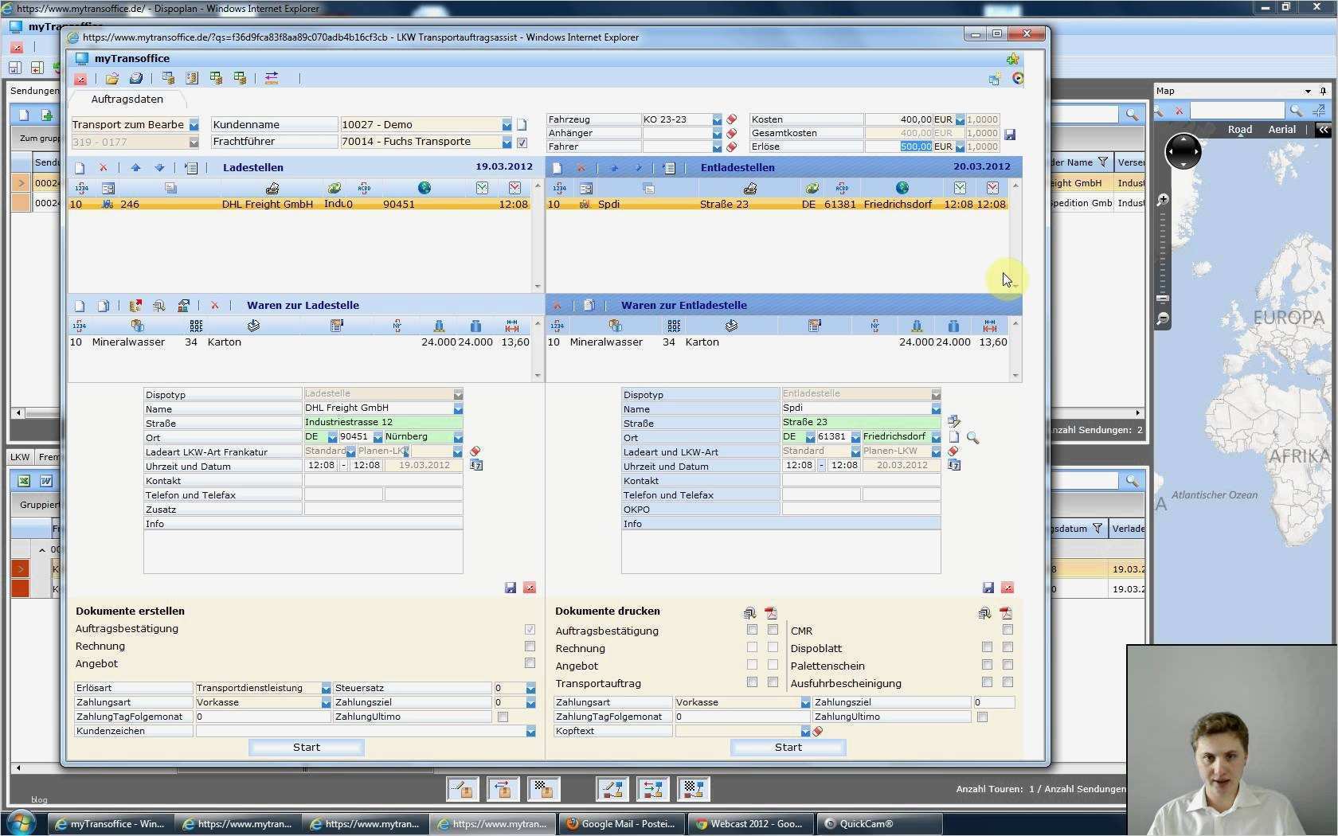
Task: Click Start under Dokumente erstellen
Action: (307, 748)
